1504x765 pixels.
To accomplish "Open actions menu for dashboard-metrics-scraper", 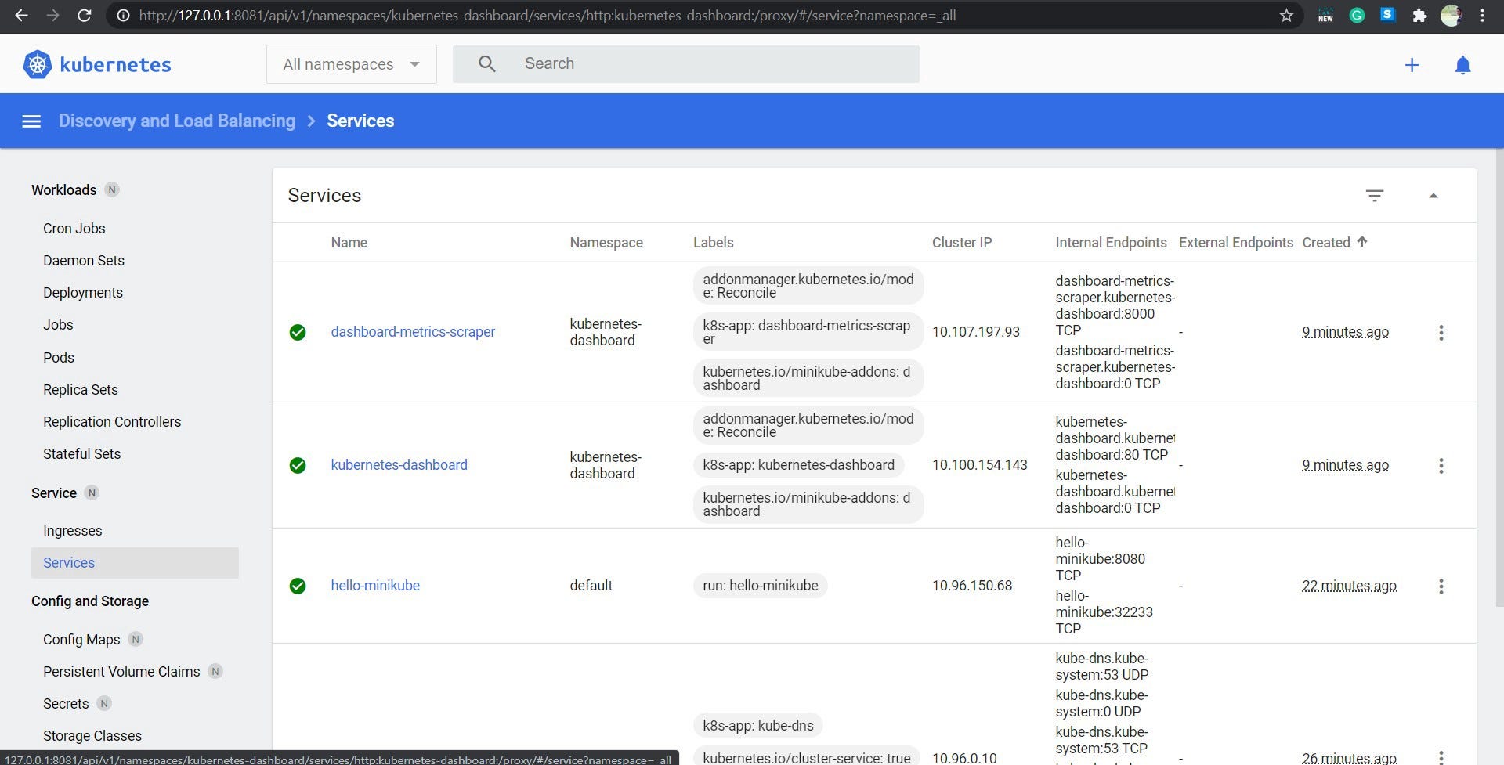I will tap(1441, 333).
